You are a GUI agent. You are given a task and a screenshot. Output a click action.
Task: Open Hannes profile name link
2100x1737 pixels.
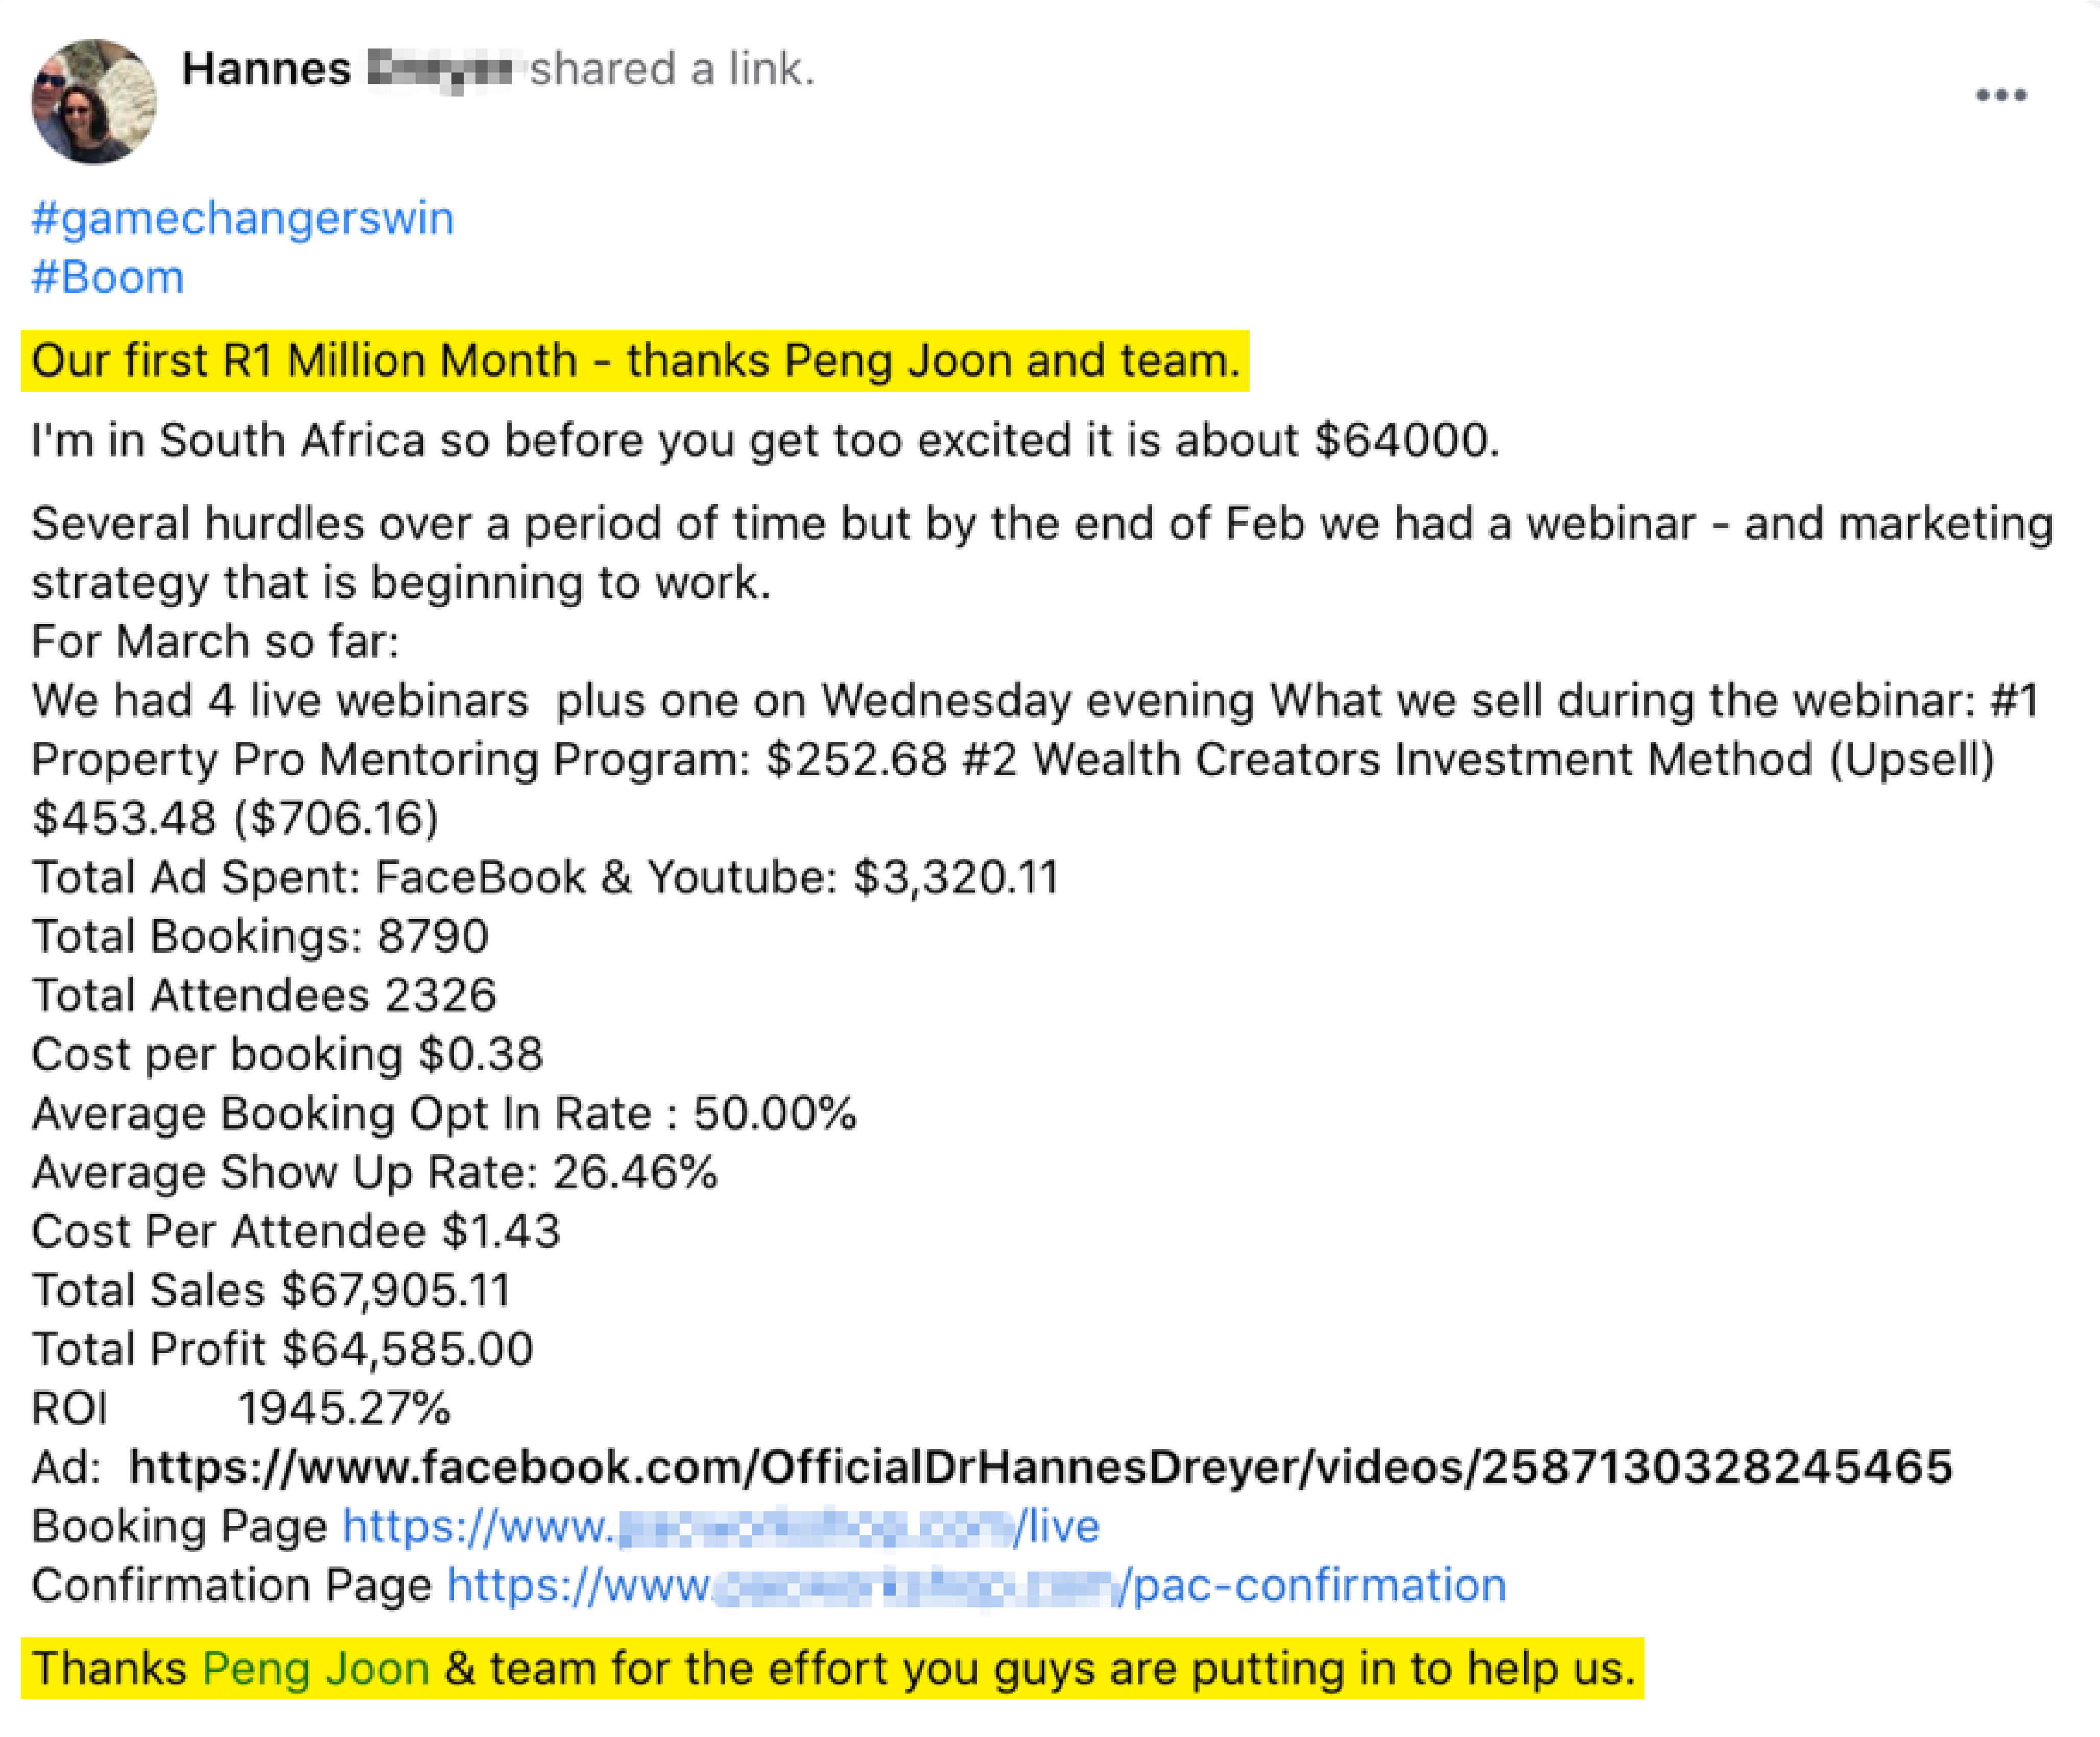pos(347,70)
